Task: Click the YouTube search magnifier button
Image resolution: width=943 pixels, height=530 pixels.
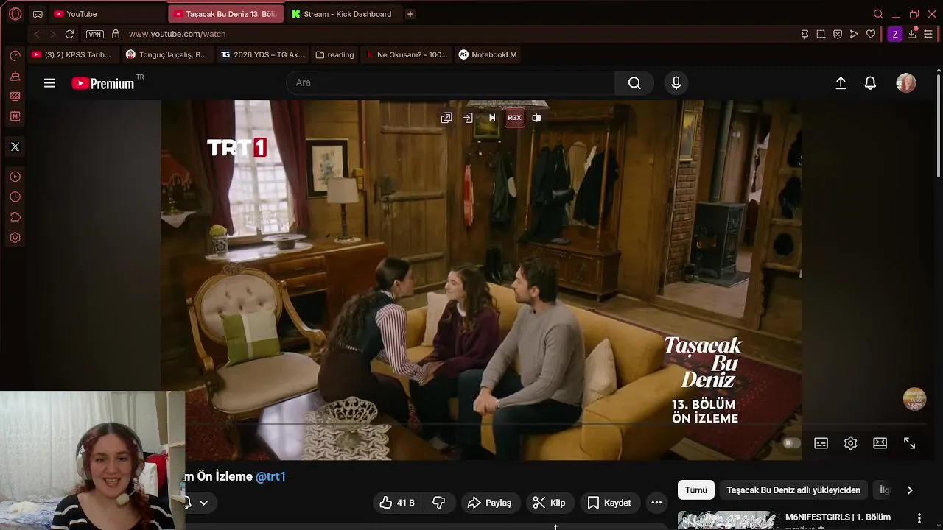Action: pos(634,83)
